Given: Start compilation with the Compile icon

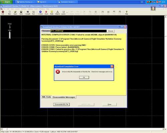Looking at the screenshot, I should (x=28, y=13).
